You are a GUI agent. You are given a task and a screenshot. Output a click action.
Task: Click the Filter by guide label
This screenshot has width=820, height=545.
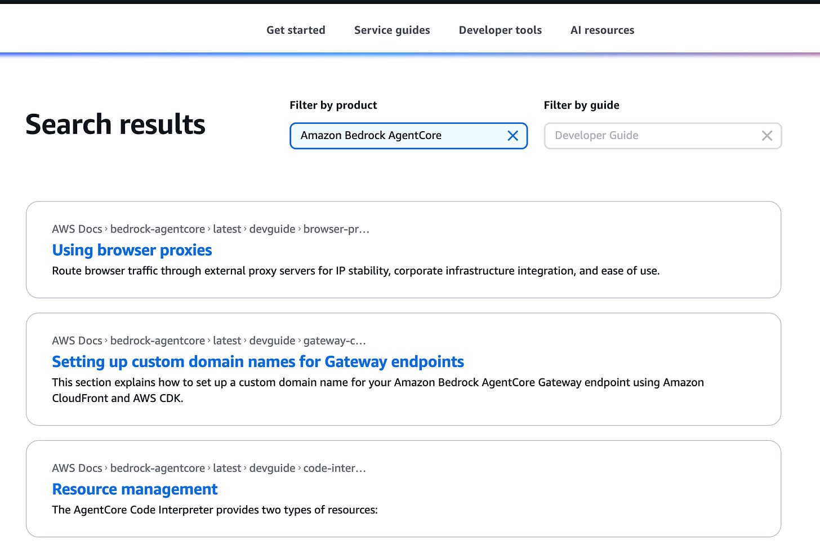tap(581, 105)
